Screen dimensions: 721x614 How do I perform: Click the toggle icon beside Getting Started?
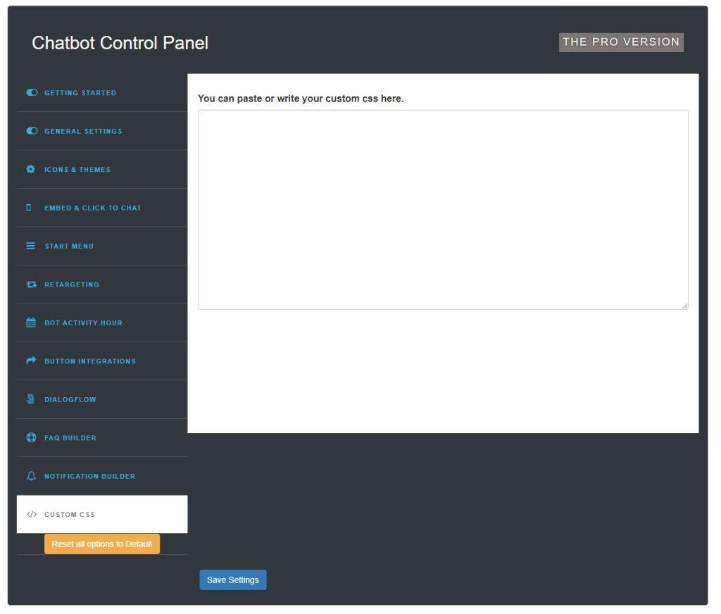click(30, 92)
